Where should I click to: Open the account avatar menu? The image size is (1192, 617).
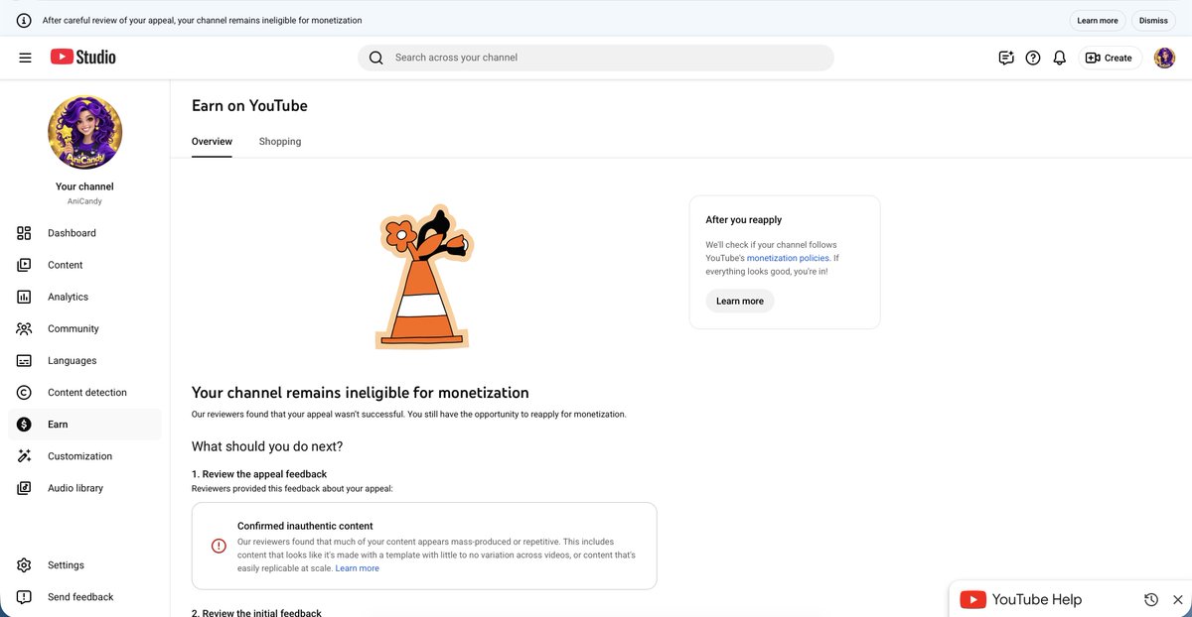[1164, 58]
